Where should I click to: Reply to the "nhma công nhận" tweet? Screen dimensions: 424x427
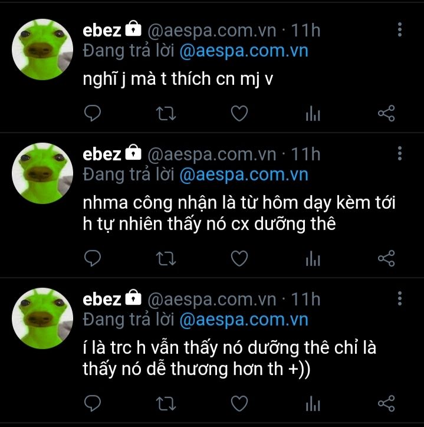pyautogui.click(x=93, y=258)
